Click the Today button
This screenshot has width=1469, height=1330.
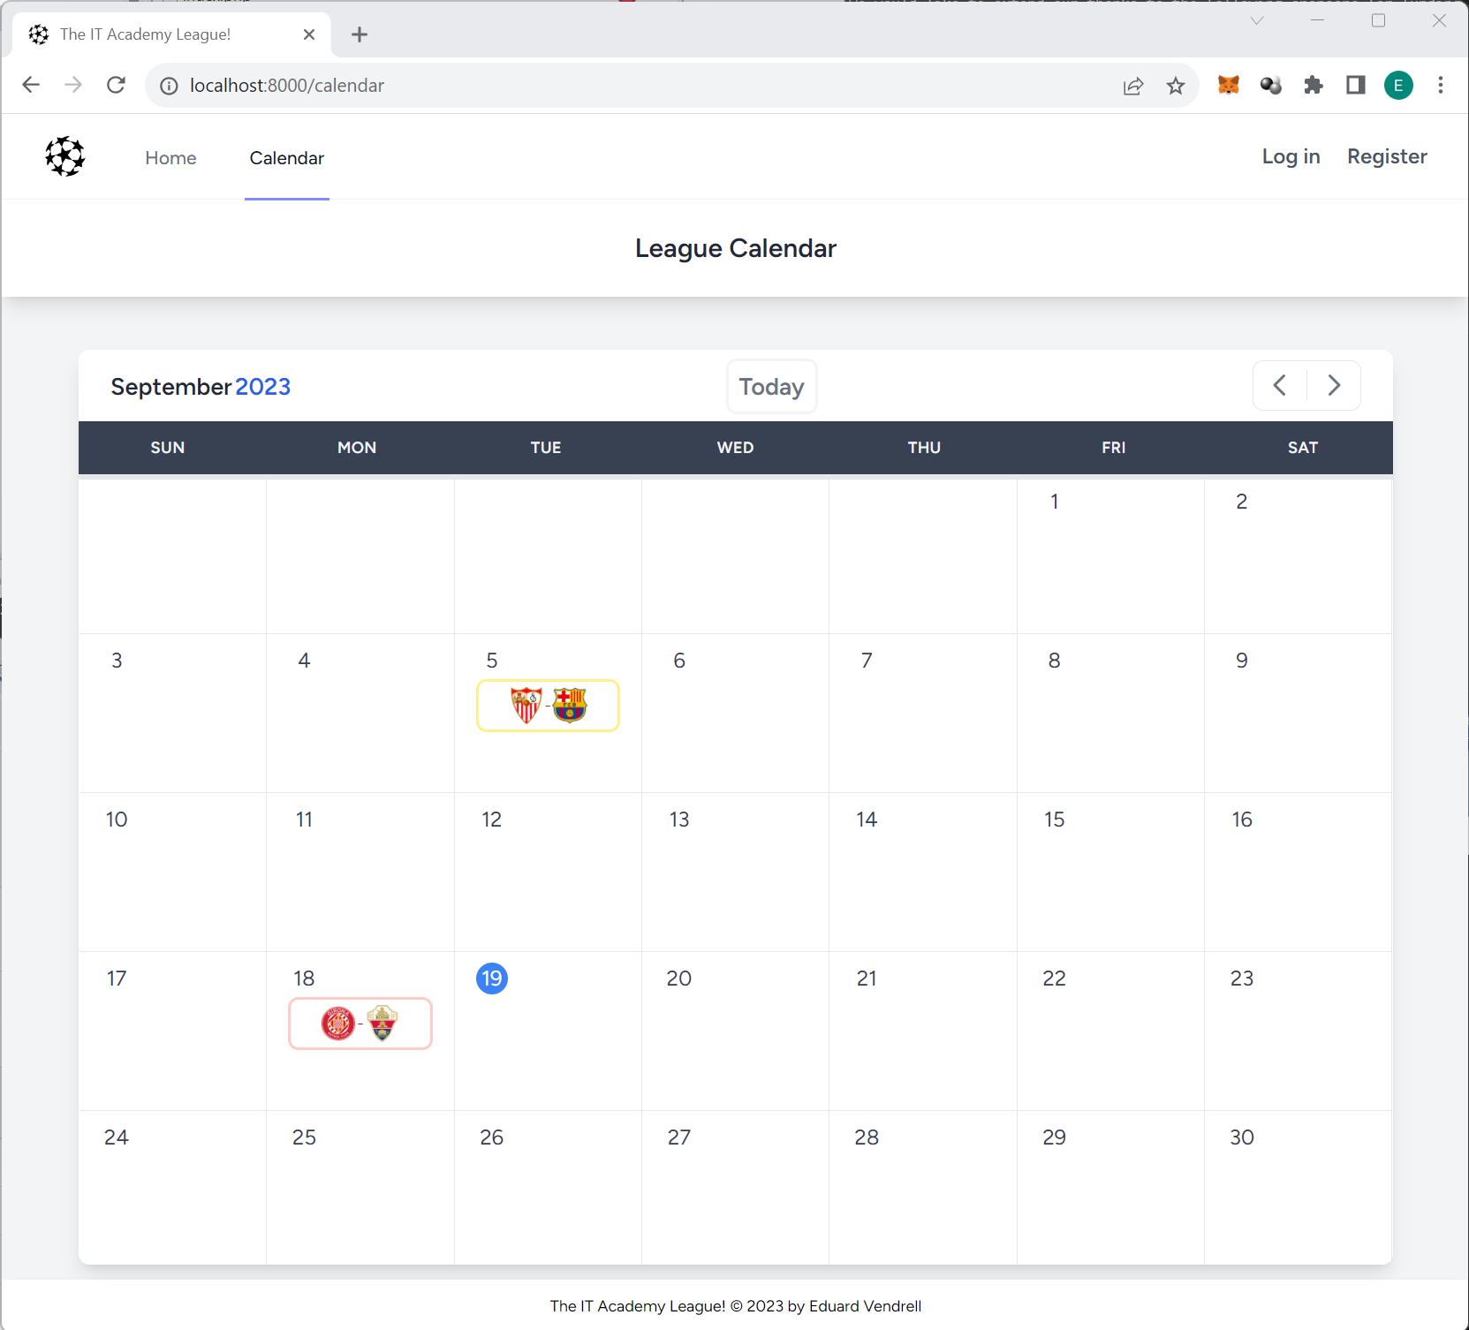pos(771,386)
